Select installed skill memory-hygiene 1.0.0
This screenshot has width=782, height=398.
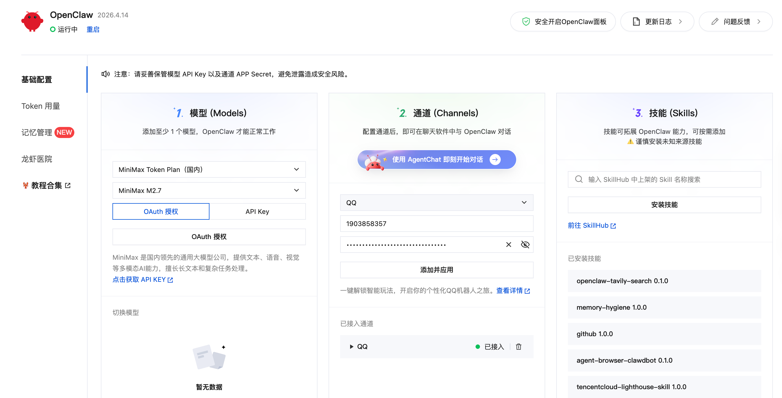click(664, 307)
